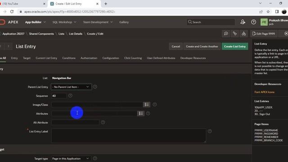Switch to the Entry tab
The image size is (288, 162).
(x=14, y=58)
